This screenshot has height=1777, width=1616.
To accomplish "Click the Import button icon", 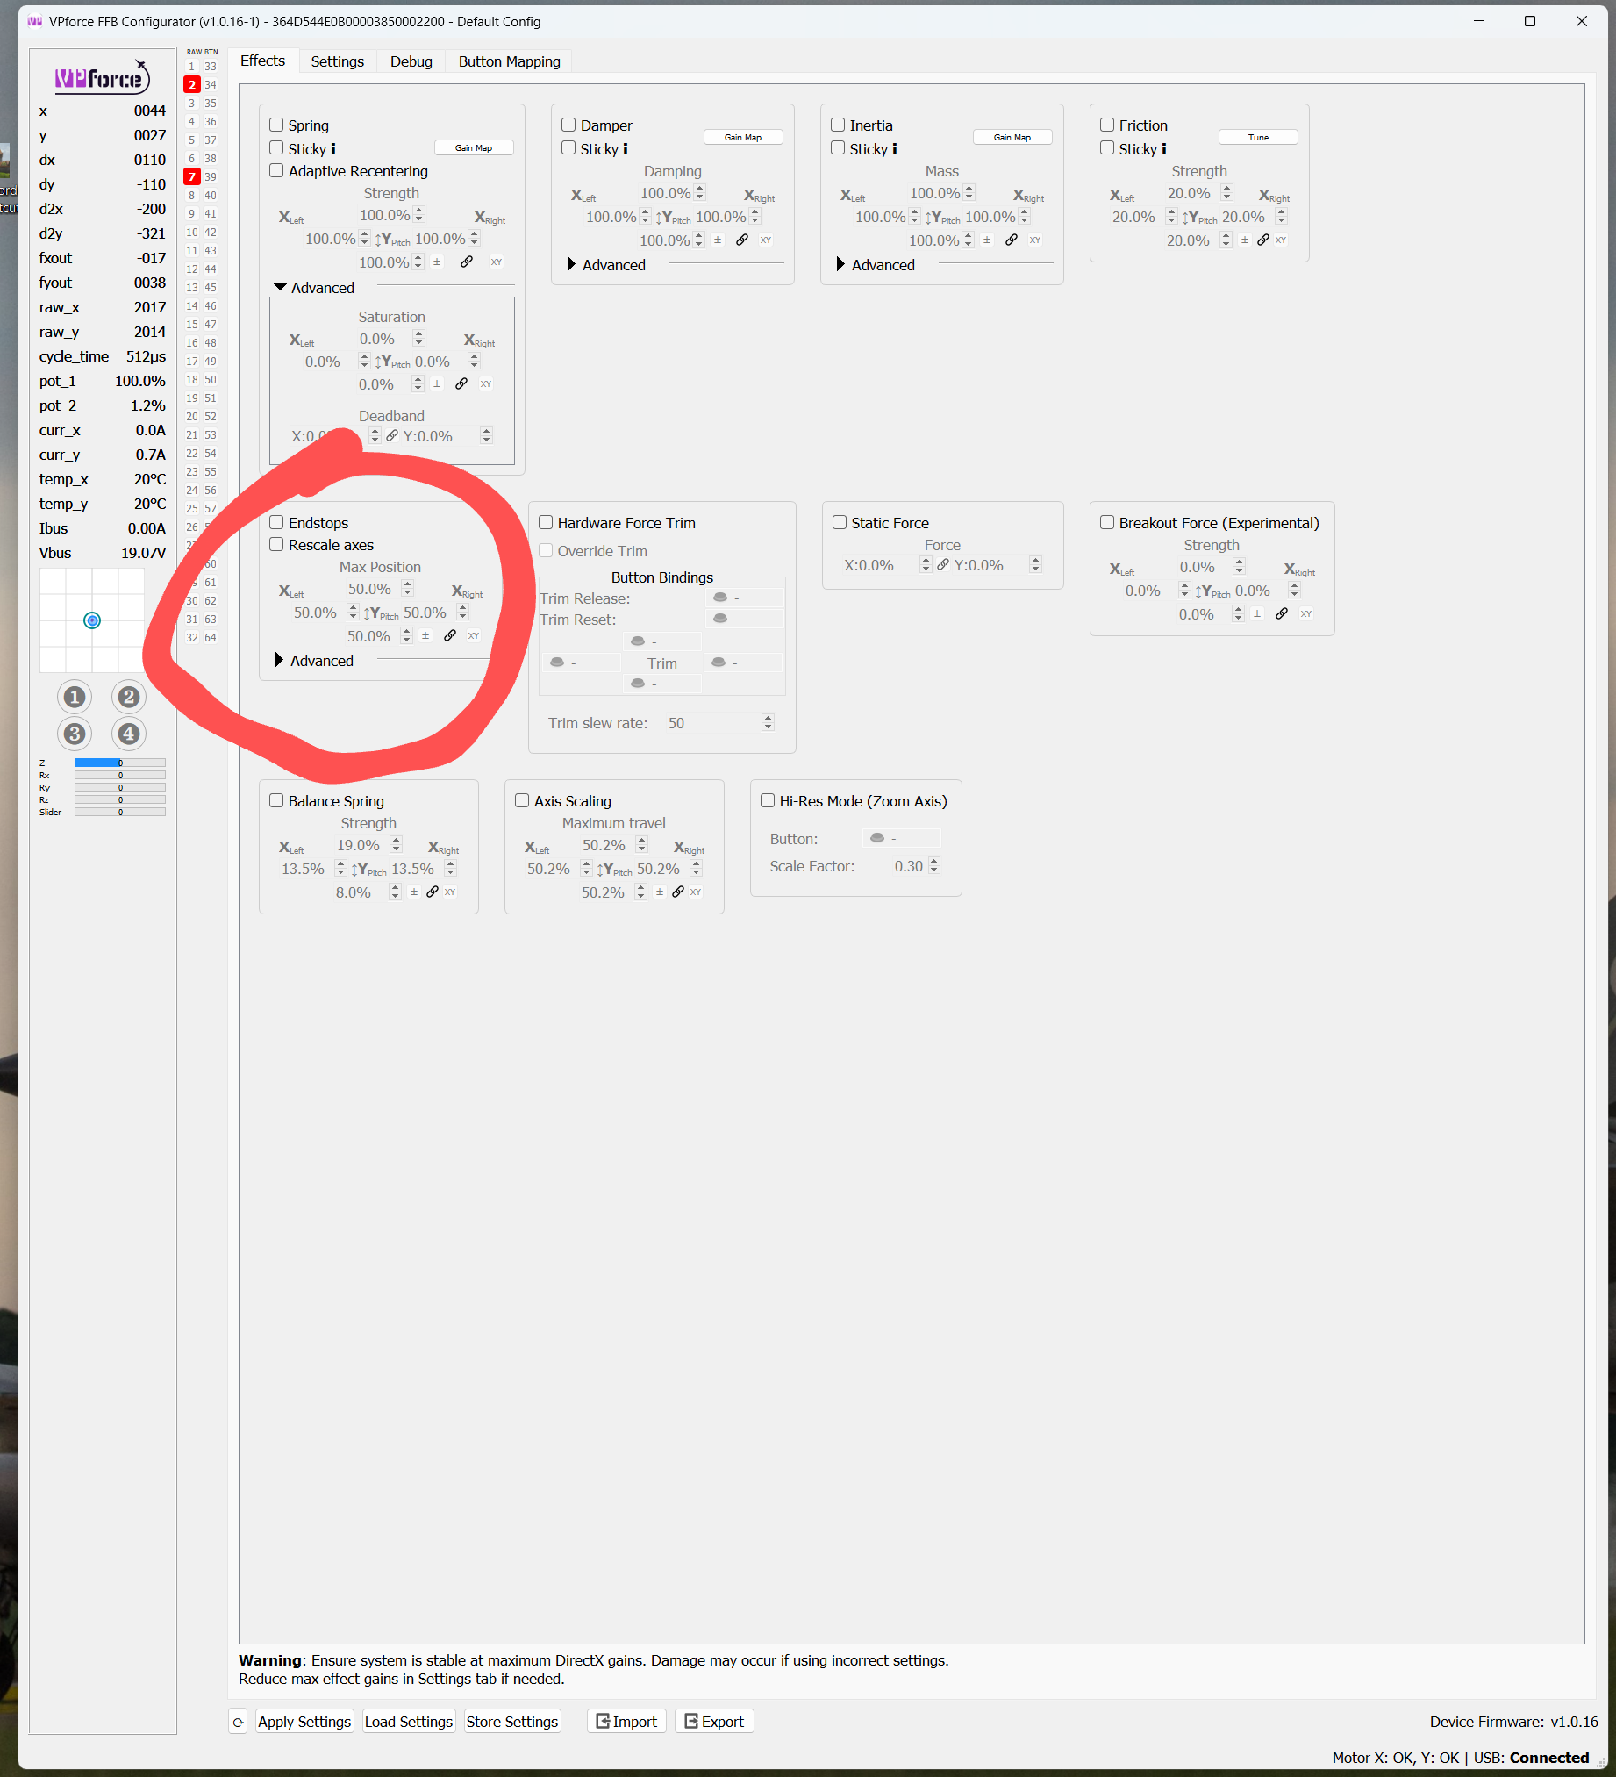I will [x=602, y=1721].
